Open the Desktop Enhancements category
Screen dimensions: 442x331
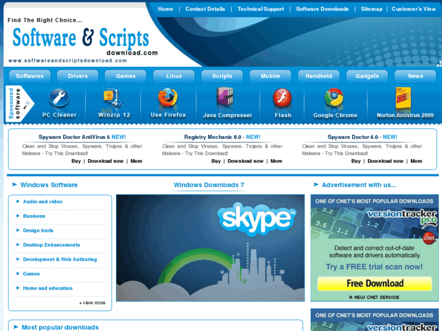tap(51, 245)
